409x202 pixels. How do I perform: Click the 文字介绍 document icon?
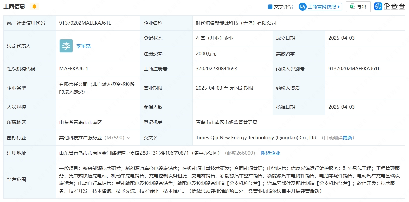click(x=270, y=7)
